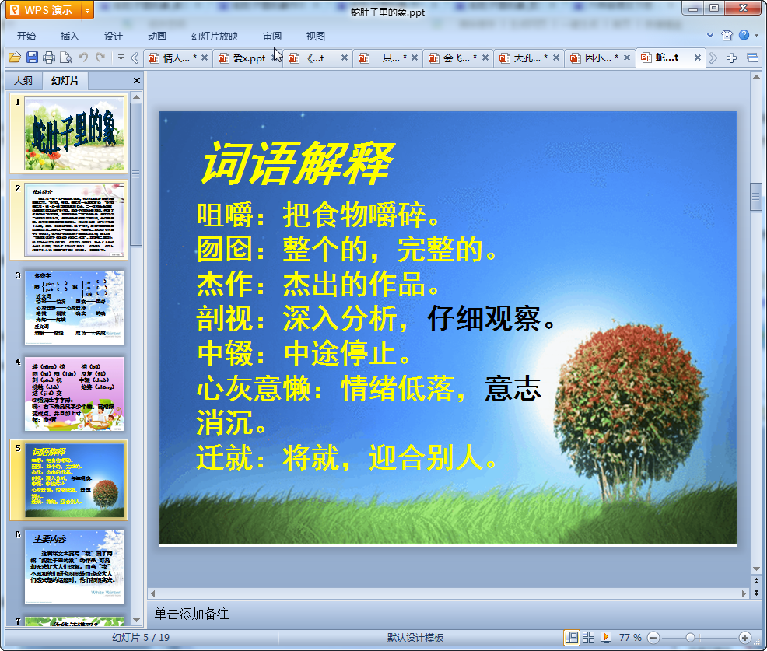Image resolution: width=767 pixels, height=651 pixels.
Task: Click the skin (shirt) icon
Action: click(x=727, y=36)
